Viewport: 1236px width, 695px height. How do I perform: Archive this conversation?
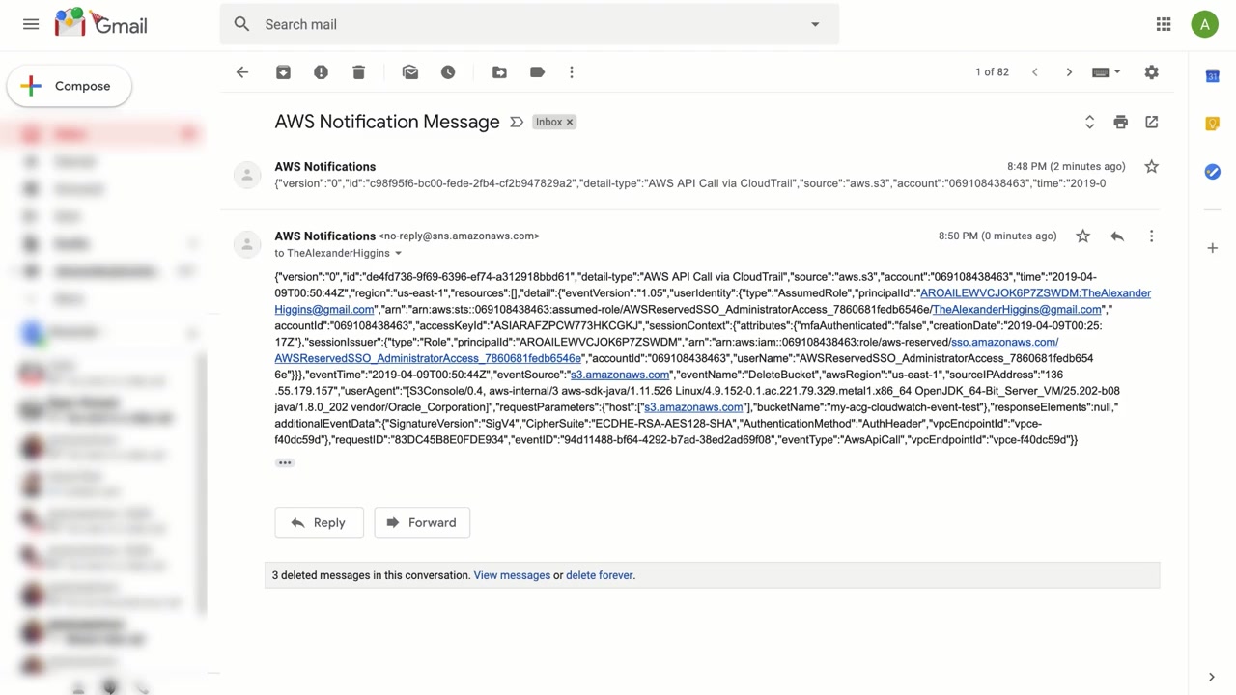click(283, 72)
